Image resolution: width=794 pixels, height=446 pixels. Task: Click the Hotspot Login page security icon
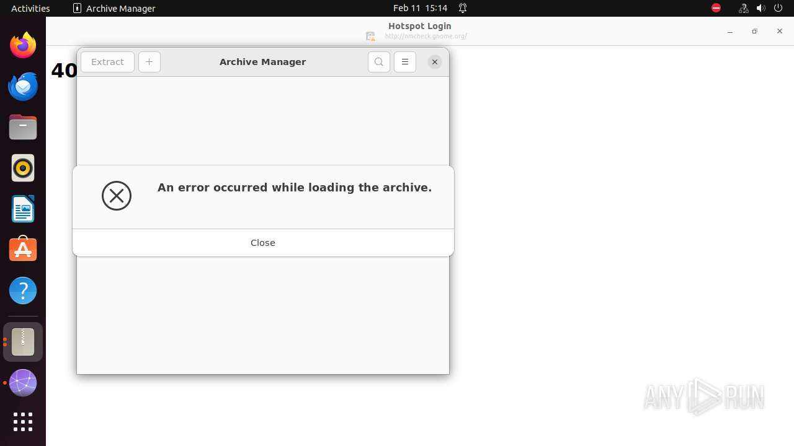[x=370, y=36]
